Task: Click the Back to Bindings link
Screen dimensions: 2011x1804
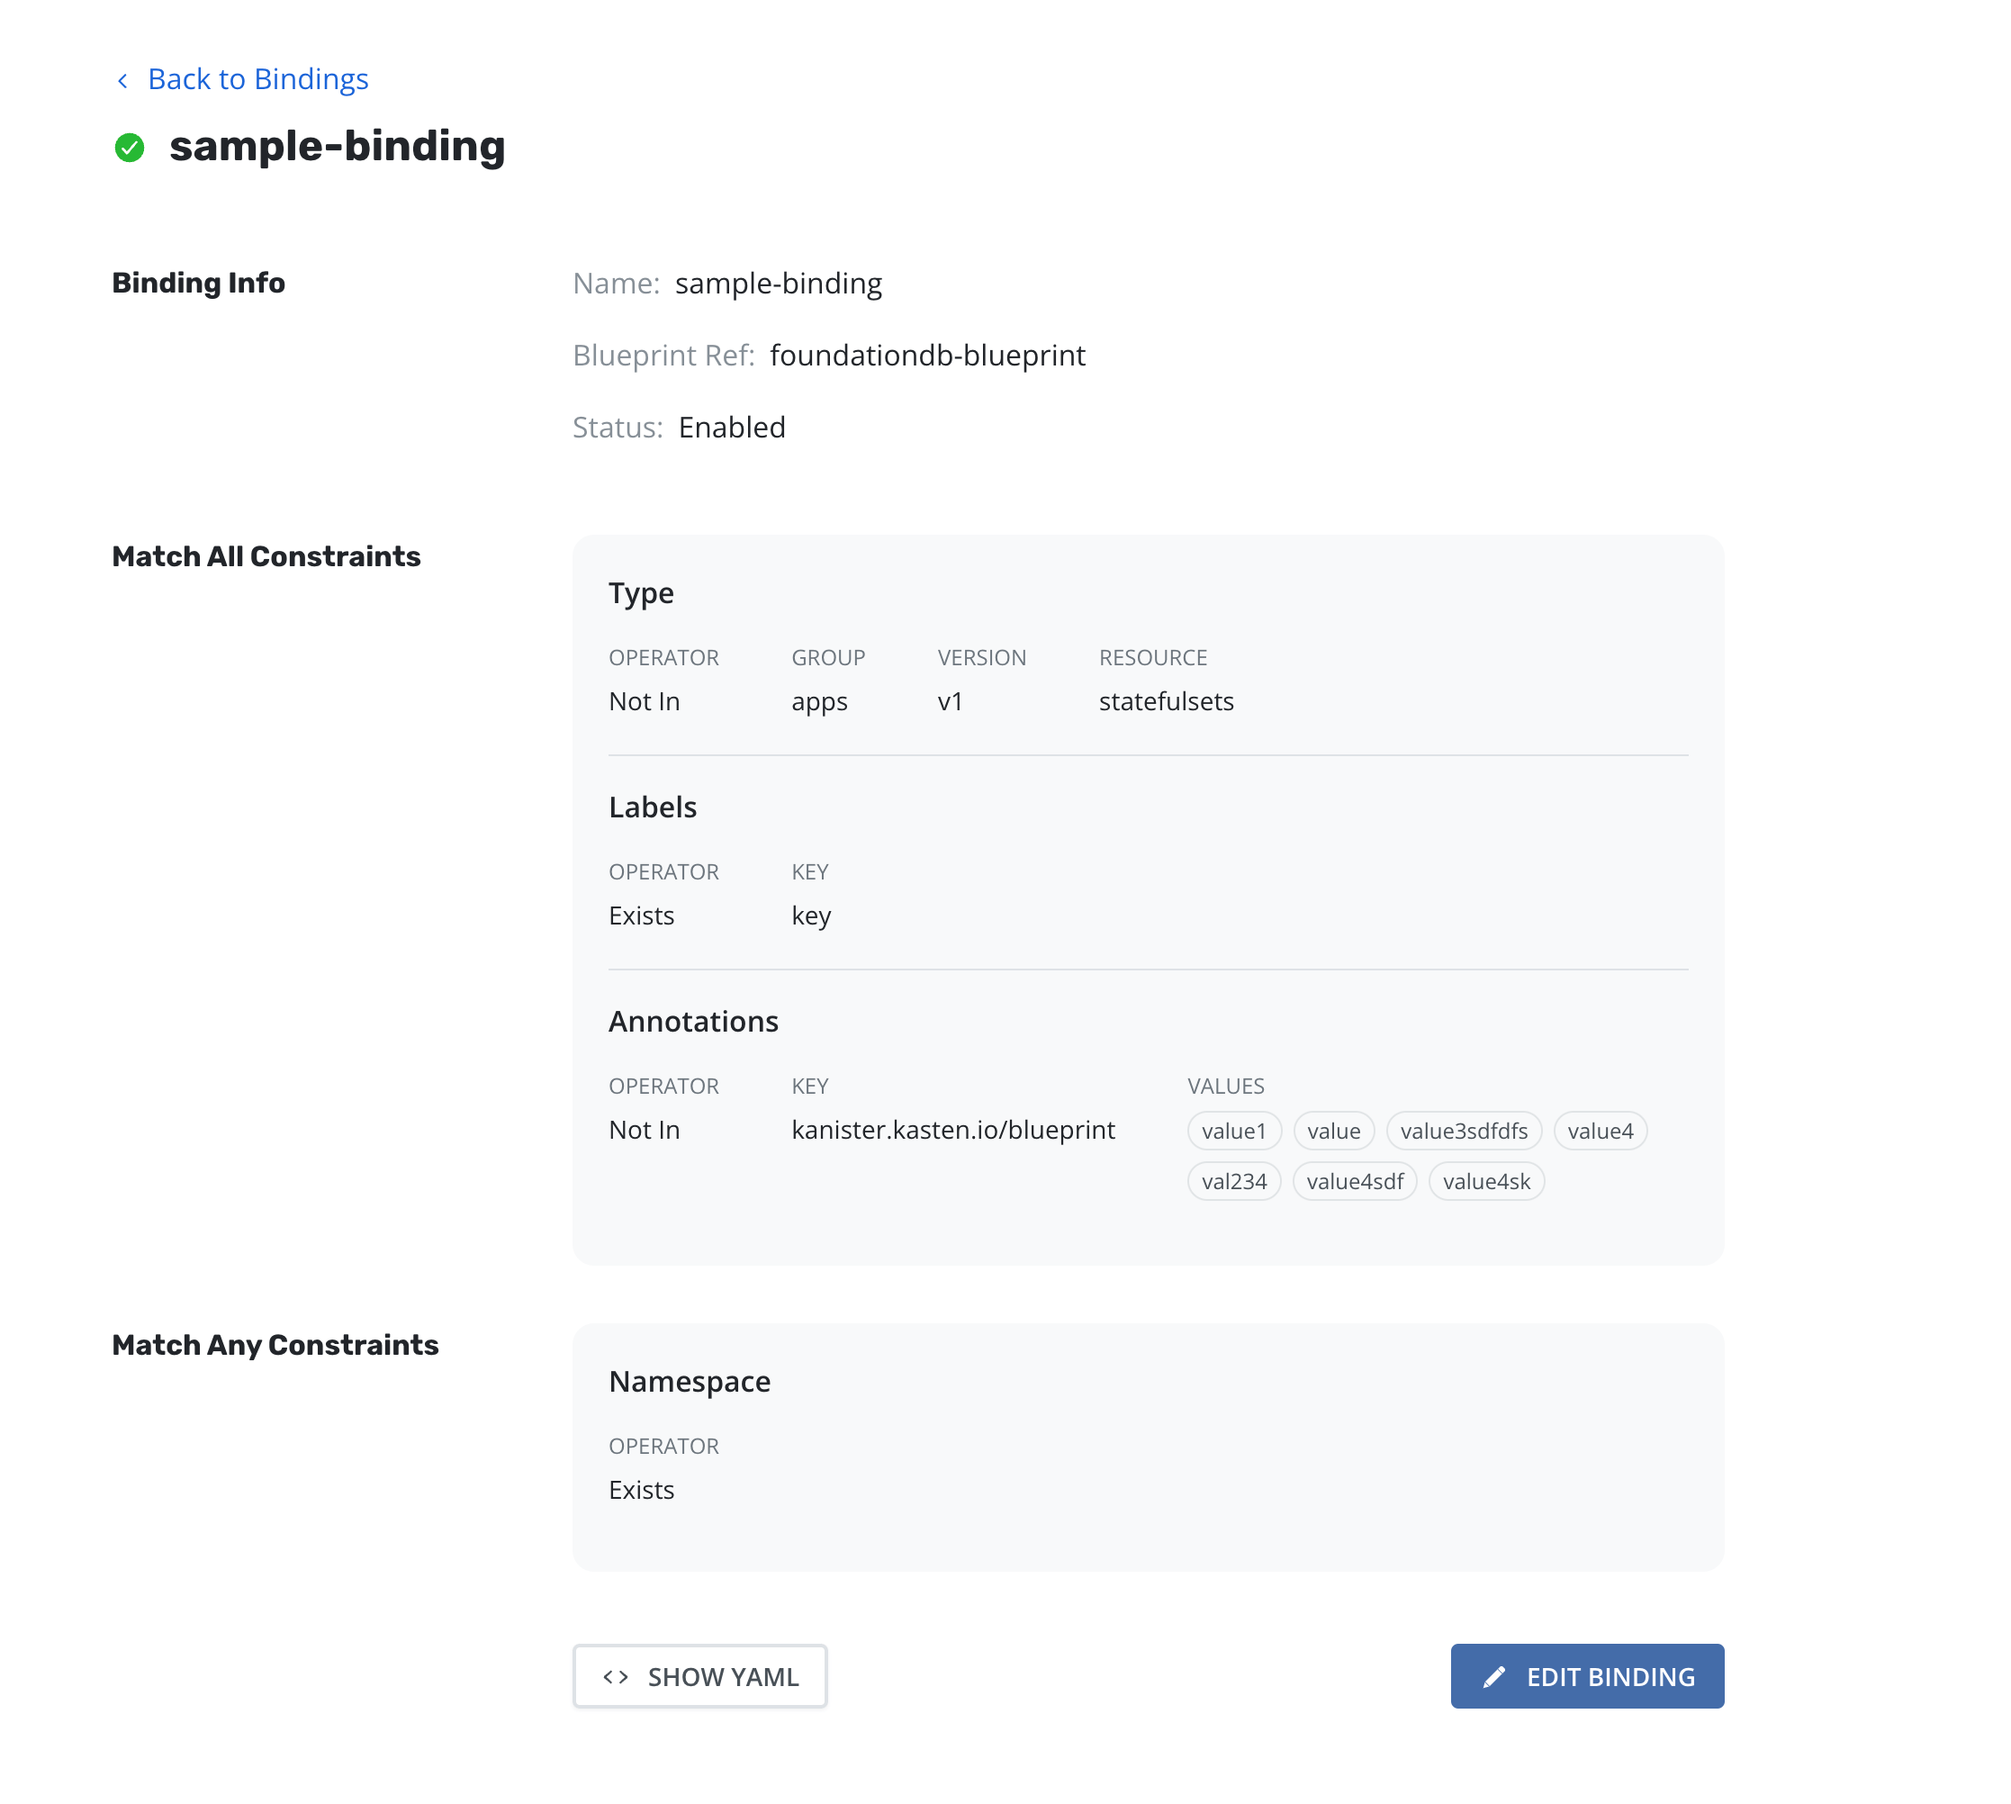Action: click(257, 78)
